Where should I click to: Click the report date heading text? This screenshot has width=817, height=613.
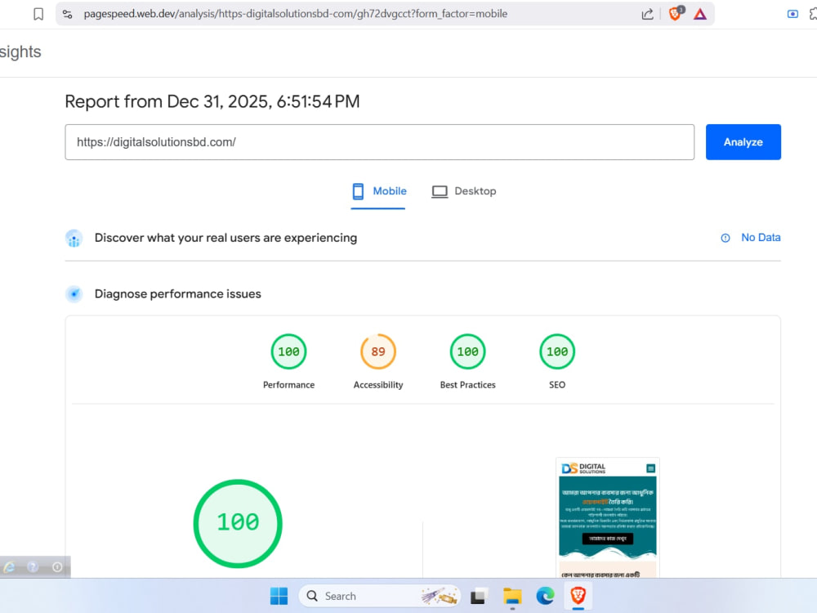[x=212, y=101]
